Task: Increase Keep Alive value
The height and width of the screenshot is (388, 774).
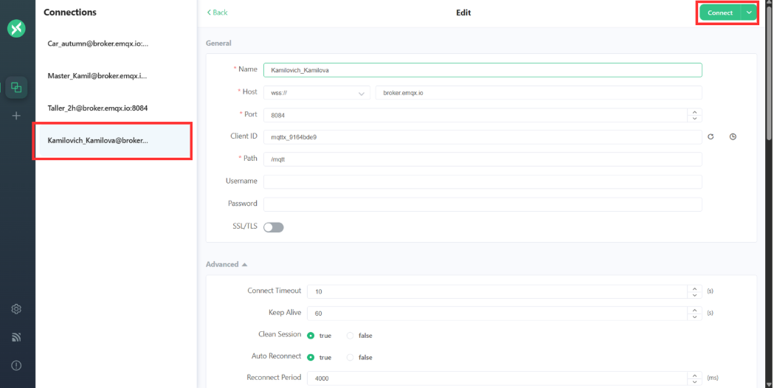Action: [694, 310]
